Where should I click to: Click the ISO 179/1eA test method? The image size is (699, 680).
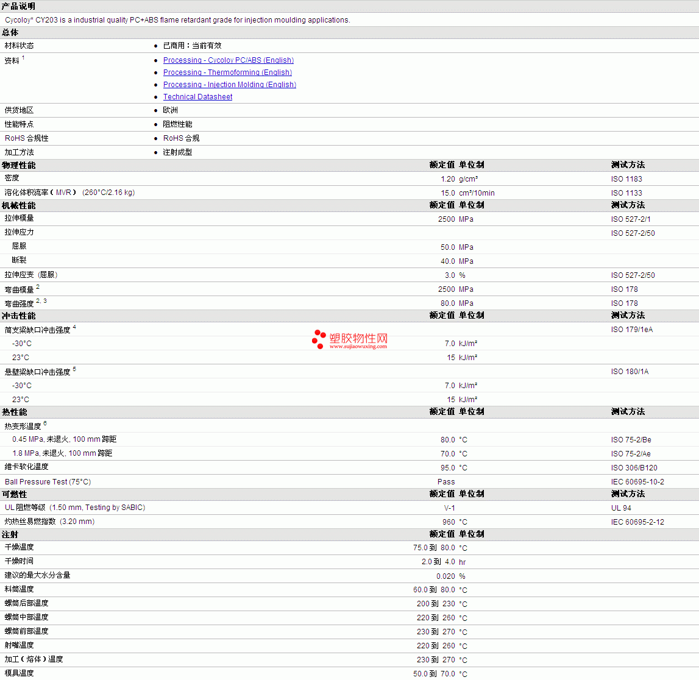click(632, 330)
